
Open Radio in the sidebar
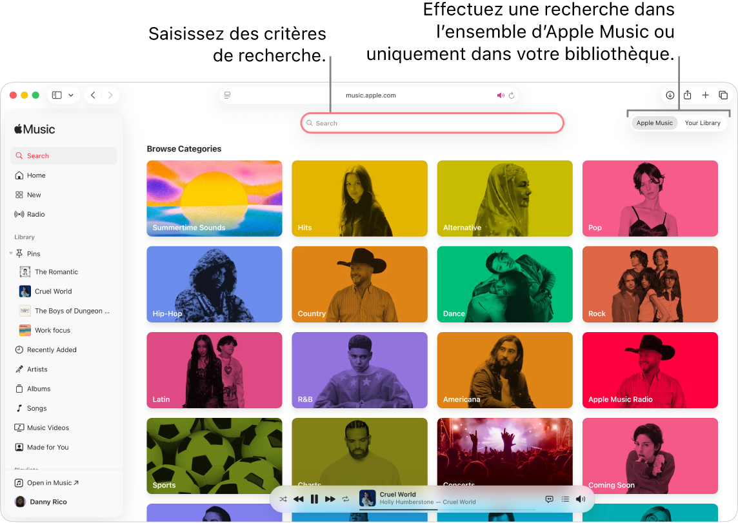[x=63, y=215]
